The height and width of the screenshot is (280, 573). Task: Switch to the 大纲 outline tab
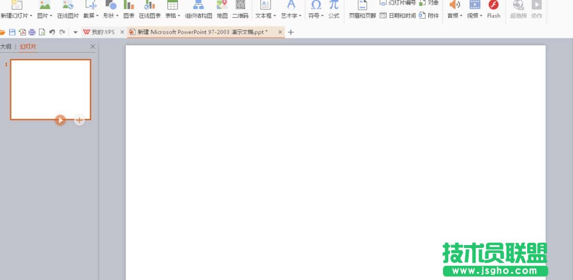tap(6, 46)
